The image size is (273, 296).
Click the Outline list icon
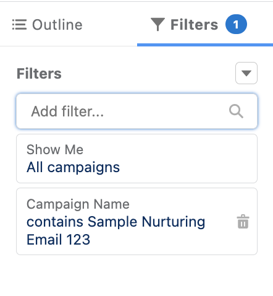(x=19, y=25)
